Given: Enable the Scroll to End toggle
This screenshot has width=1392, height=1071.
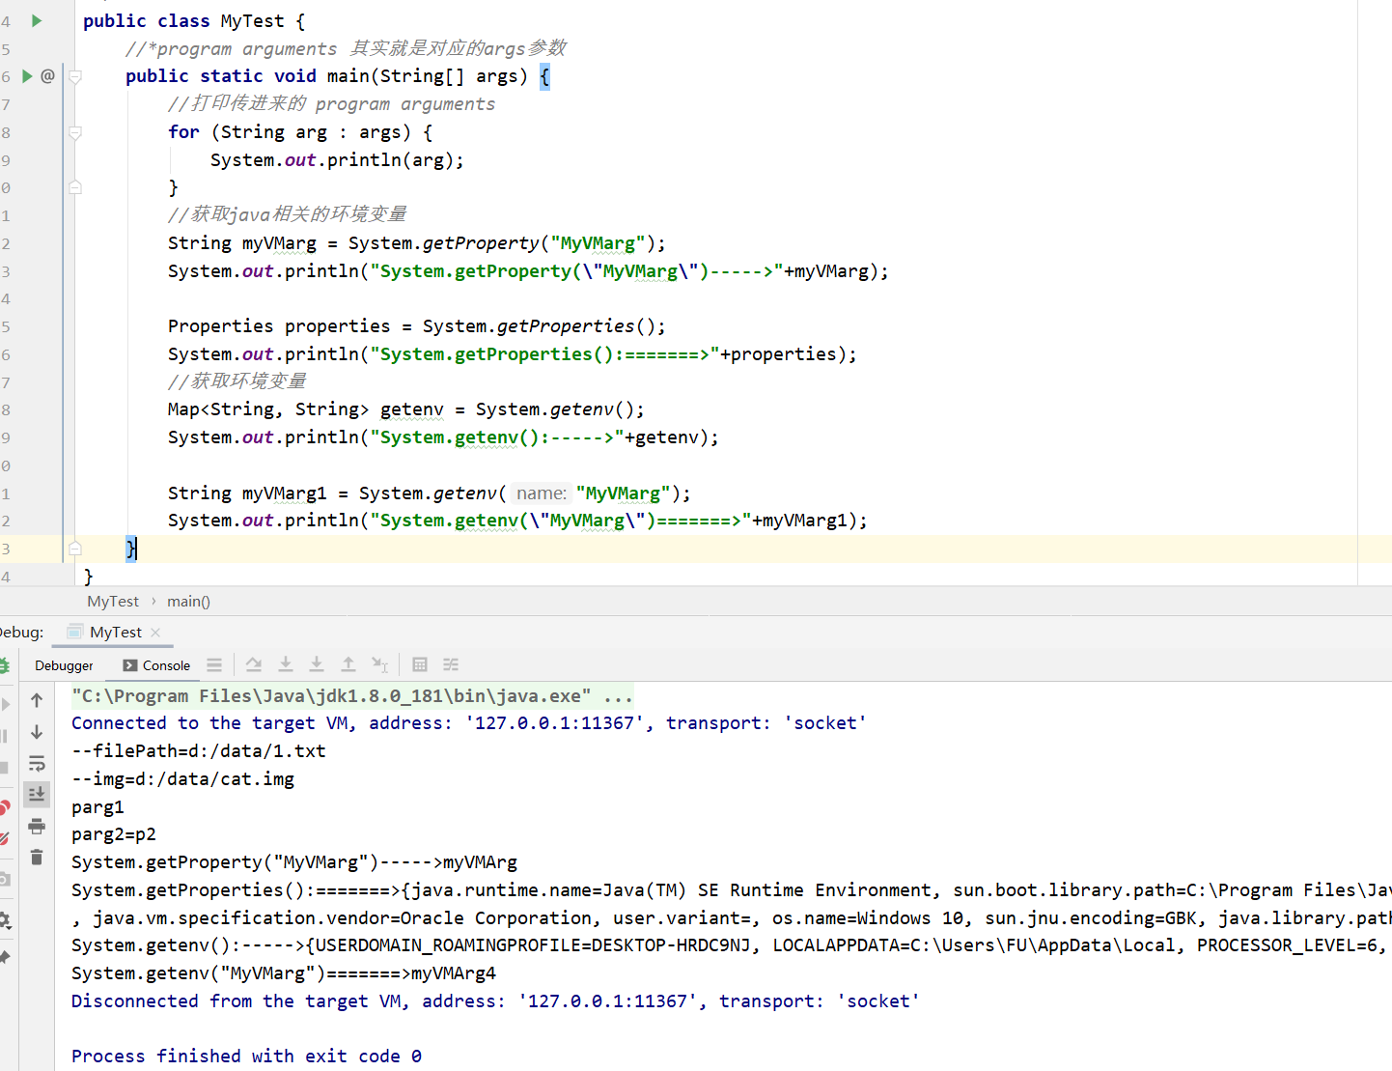Looking at the screenshot, I should coord(37,794).
